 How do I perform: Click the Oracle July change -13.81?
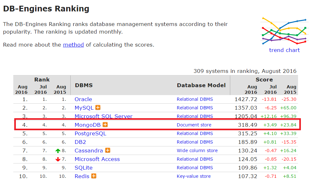(269, 99)
